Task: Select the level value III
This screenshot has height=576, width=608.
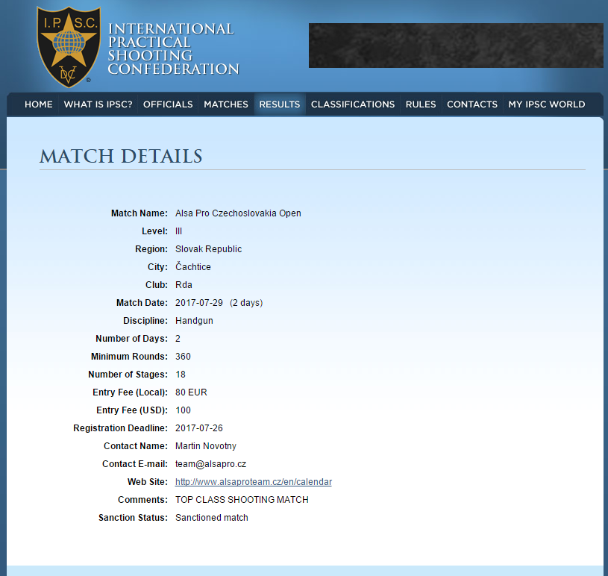Action: tap(178, 231)
